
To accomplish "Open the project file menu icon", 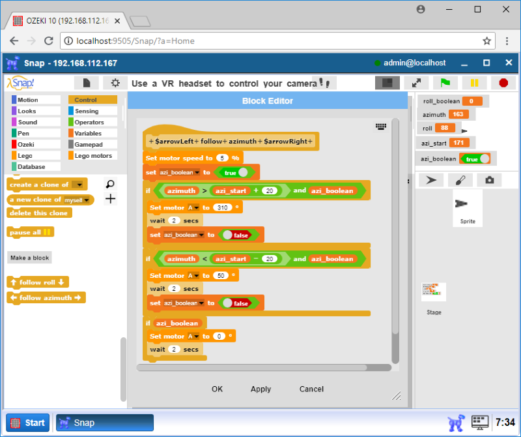I will [87, 83].
